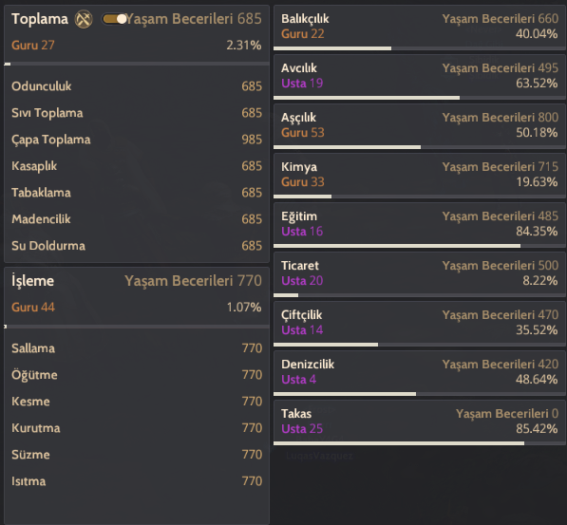This screenshot has width=567, height=525.
Task: Click the Kimya Guru 33 card
Action: pyautogui.click(x=420, y=176)
